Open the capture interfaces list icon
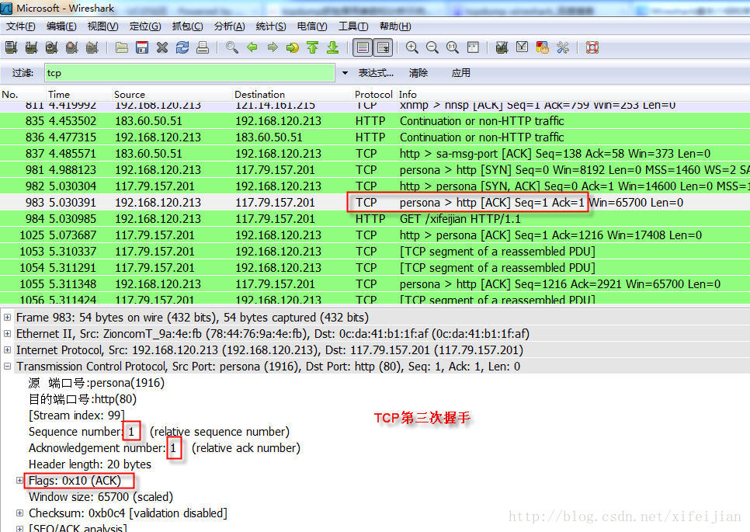 tap(11, 47)
